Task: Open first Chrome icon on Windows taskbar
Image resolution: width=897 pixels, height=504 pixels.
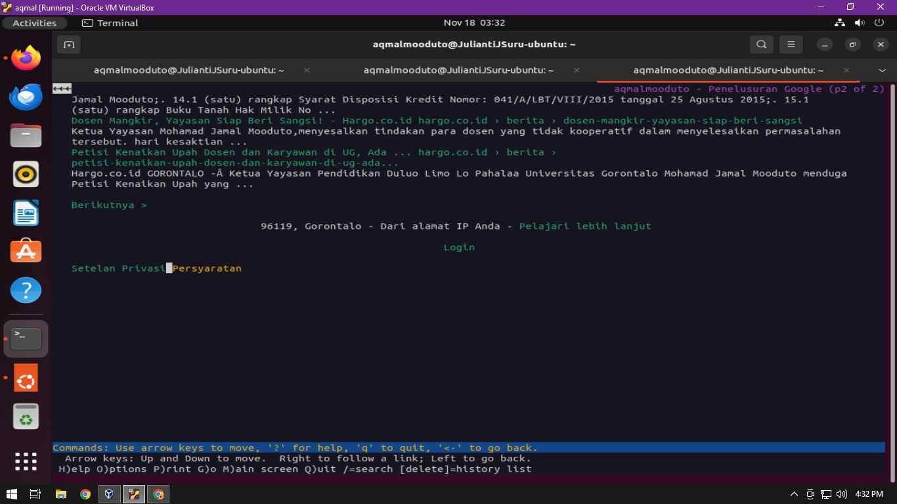Action: [x=85, y=494]
